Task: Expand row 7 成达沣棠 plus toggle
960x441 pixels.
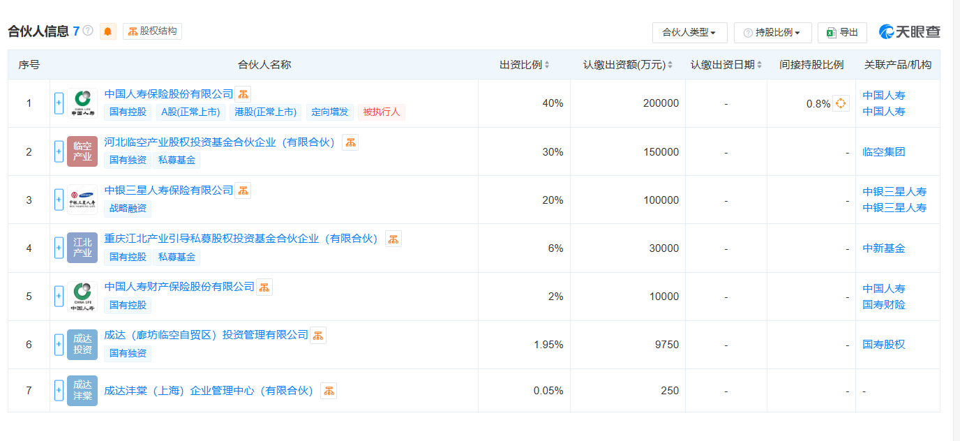Action: (x=59, y=391)
